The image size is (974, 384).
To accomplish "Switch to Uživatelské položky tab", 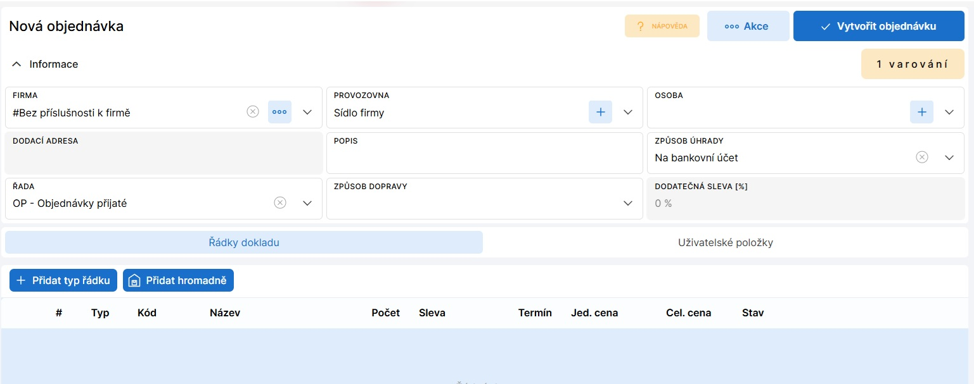I will 725,242.
